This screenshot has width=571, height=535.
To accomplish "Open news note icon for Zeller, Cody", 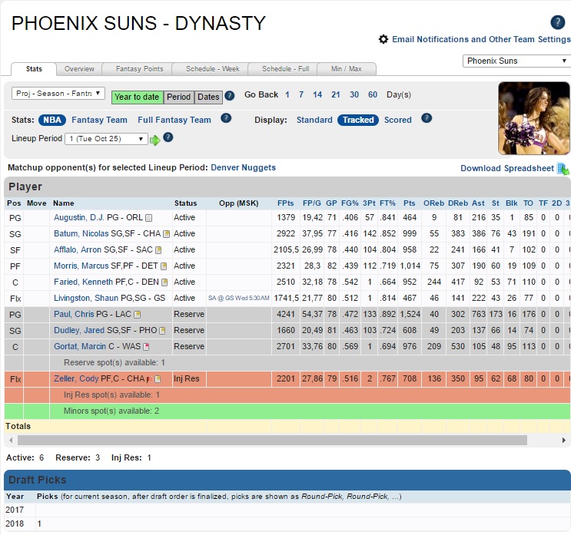I will (158, 379).
